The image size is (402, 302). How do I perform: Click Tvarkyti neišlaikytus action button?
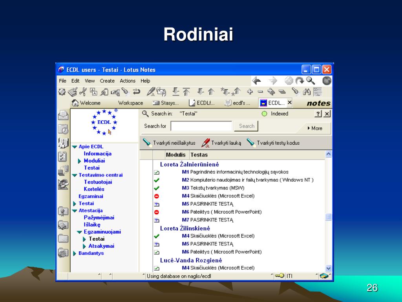(169, 143)
